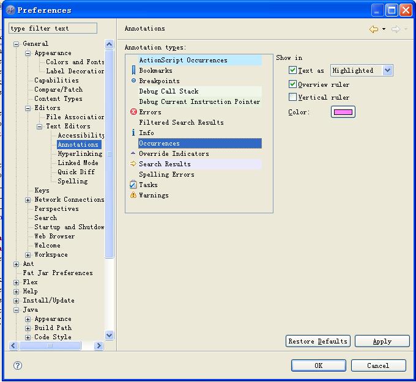
Task: Disable the Text as checkbox
Action: pos(292,70)
